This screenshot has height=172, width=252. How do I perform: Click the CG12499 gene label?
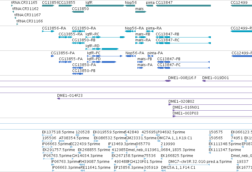pos(239,3)
